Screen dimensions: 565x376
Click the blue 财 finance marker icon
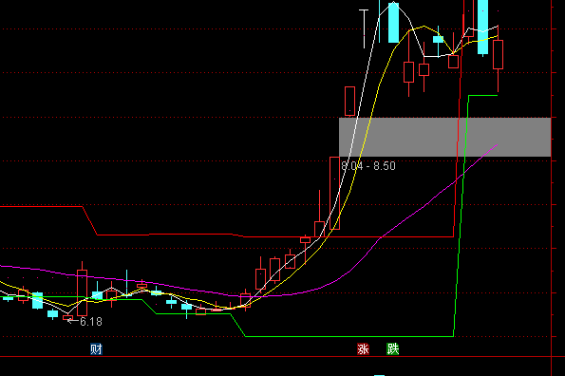click(x=96, y=349)
